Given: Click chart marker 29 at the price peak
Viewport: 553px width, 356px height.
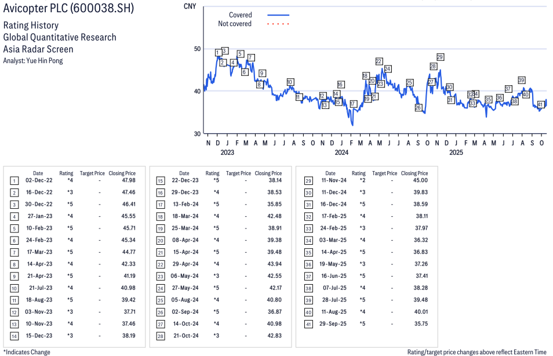Looking at the screenshot, I should (x=440, y=57).
